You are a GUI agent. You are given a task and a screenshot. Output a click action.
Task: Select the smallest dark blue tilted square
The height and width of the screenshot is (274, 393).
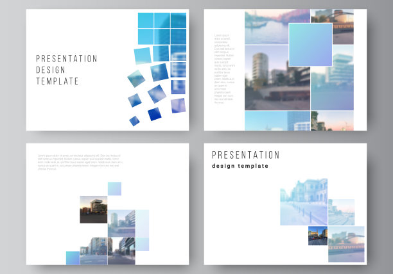[134, 120]
